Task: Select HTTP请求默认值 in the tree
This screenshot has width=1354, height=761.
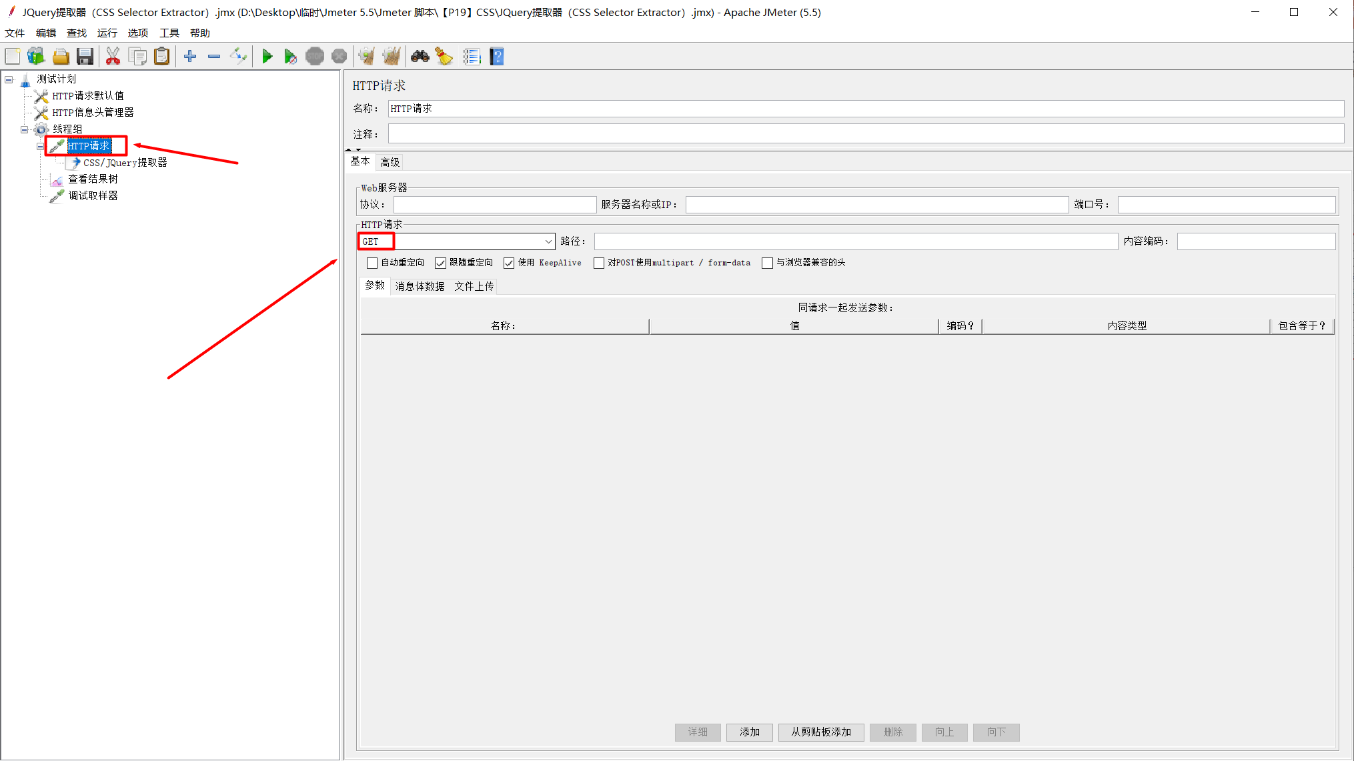Action: (x=88, y=96)
